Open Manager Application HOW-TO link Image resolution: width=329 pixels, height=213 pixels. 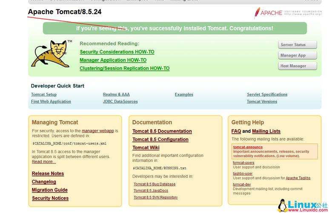[113, 60]
